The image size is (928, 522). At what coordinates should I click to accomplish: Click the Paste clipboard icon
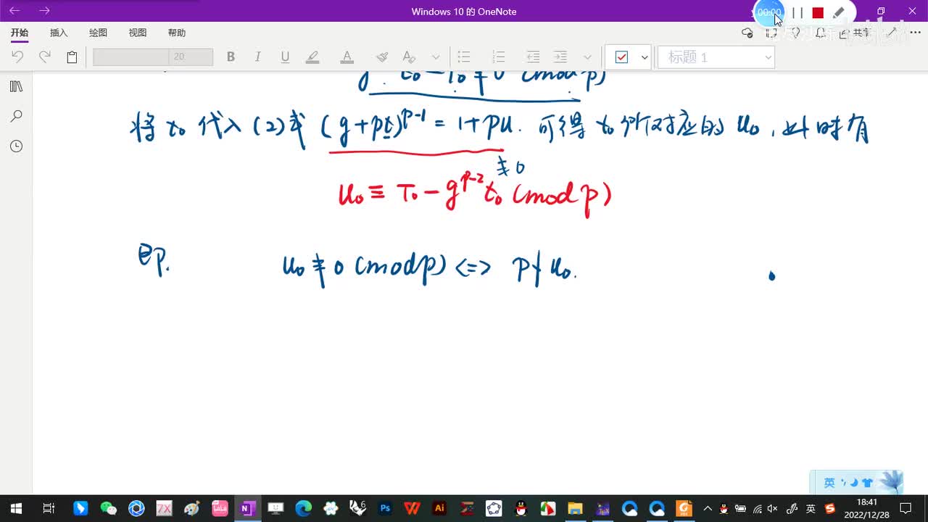click(x=72, y=57)
